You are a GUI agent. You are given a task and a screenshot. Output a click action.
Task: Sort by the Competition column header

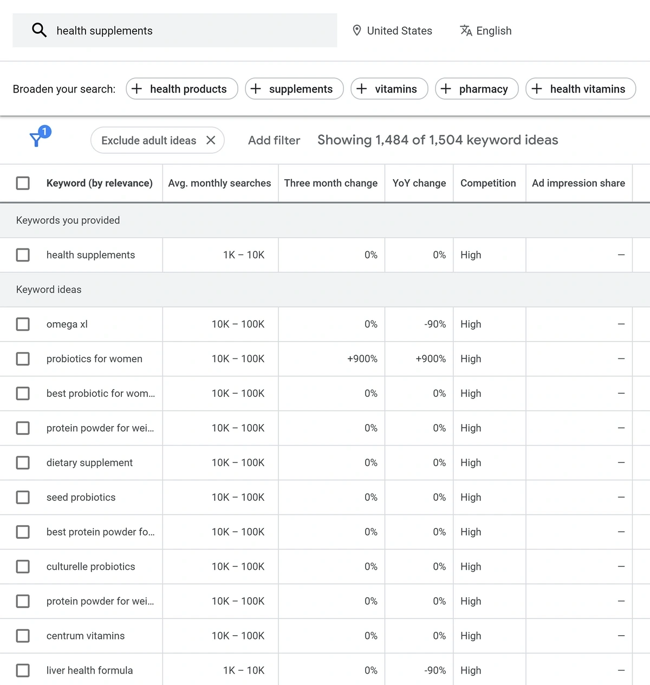488,183
